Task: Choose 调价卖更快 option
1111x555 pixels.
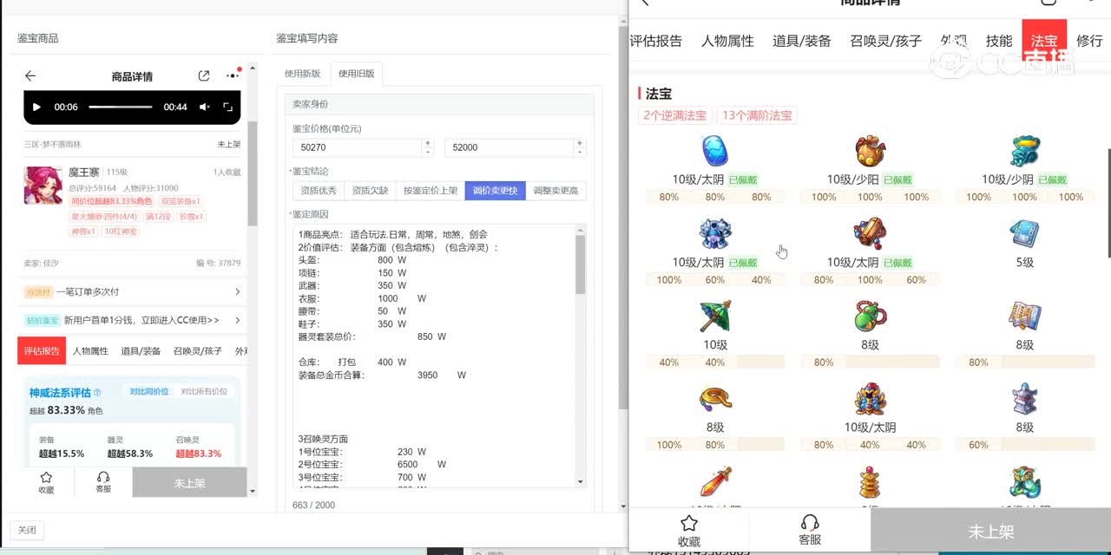Action: click(x=495, y=191)
